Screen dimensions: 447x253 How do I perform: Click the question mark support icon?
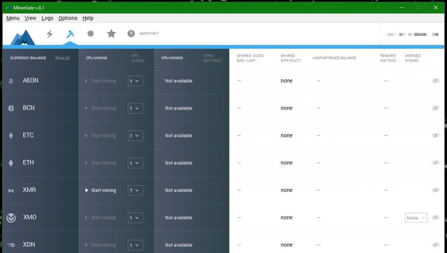131,34
